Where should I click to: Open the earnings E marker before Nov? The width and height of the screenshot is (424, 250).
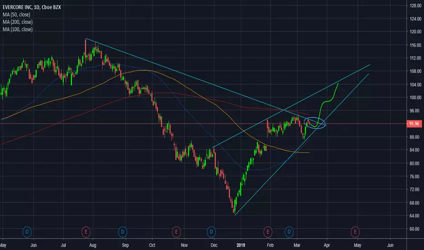(177, 232)
